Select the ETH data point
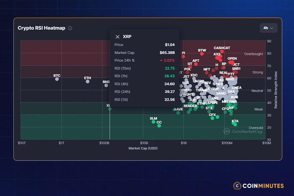The image size is (294, 196). (88, 81)
